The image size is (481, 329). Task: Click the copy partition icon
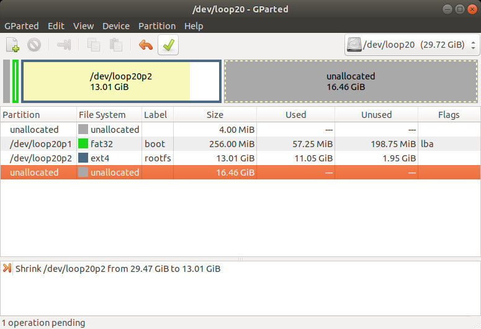(x=94, y=45)
